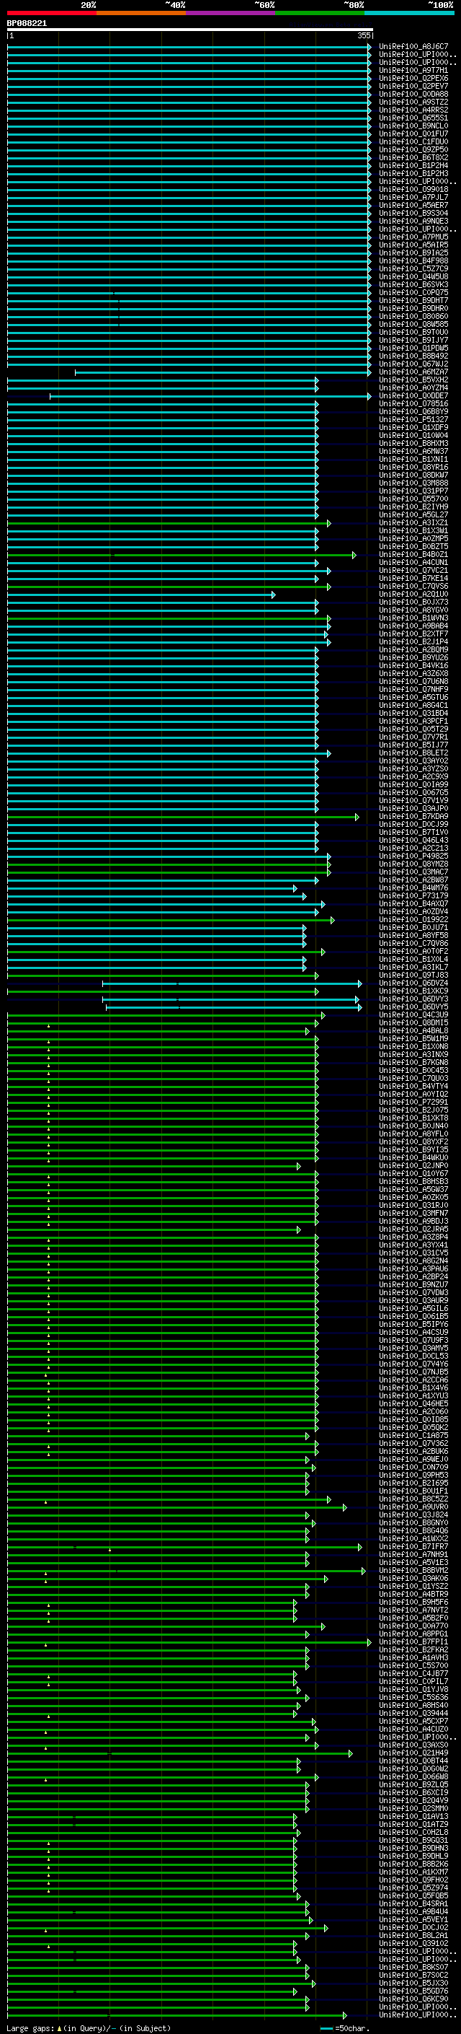Select hit UniRef100_B2J1P4

413,642
